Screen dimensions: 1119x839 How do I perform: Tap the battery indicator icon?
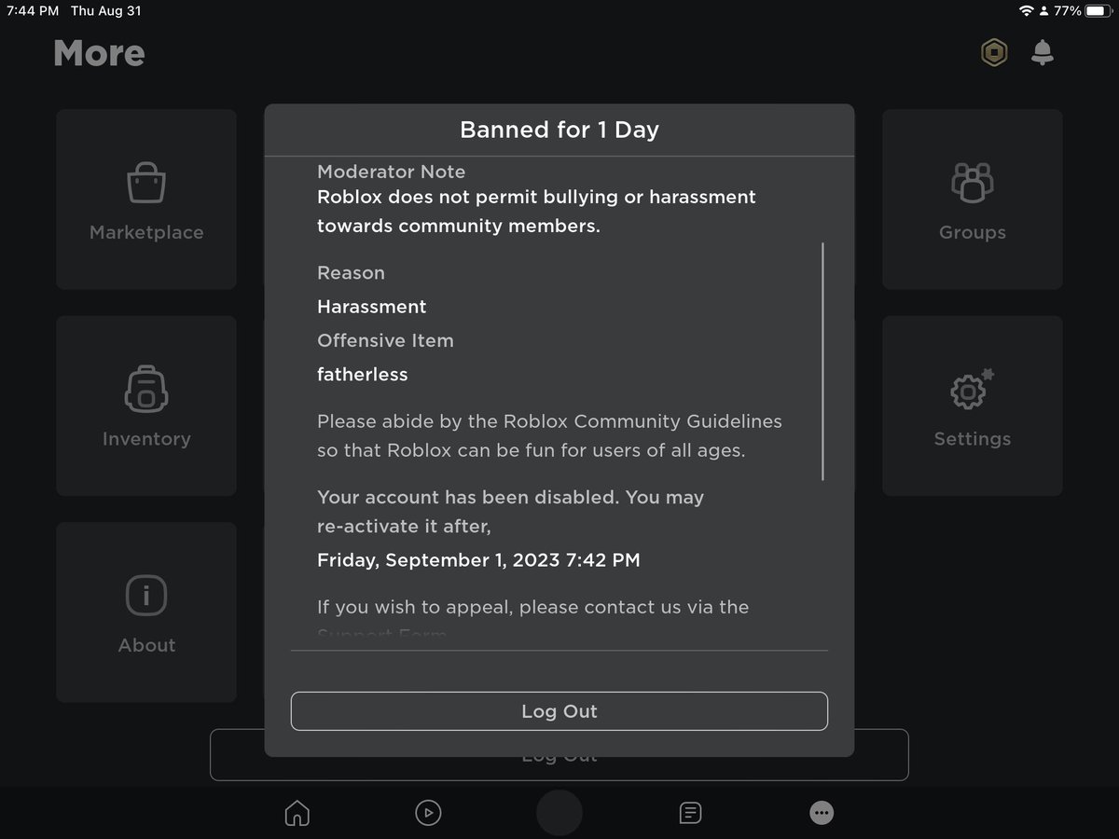click(x=1099, y=11)
